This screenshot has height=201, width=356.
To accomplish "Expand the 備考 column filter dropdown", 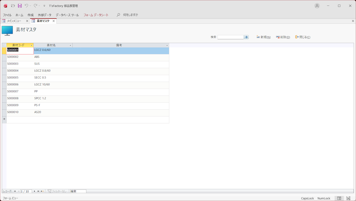I will pos(167,45).
